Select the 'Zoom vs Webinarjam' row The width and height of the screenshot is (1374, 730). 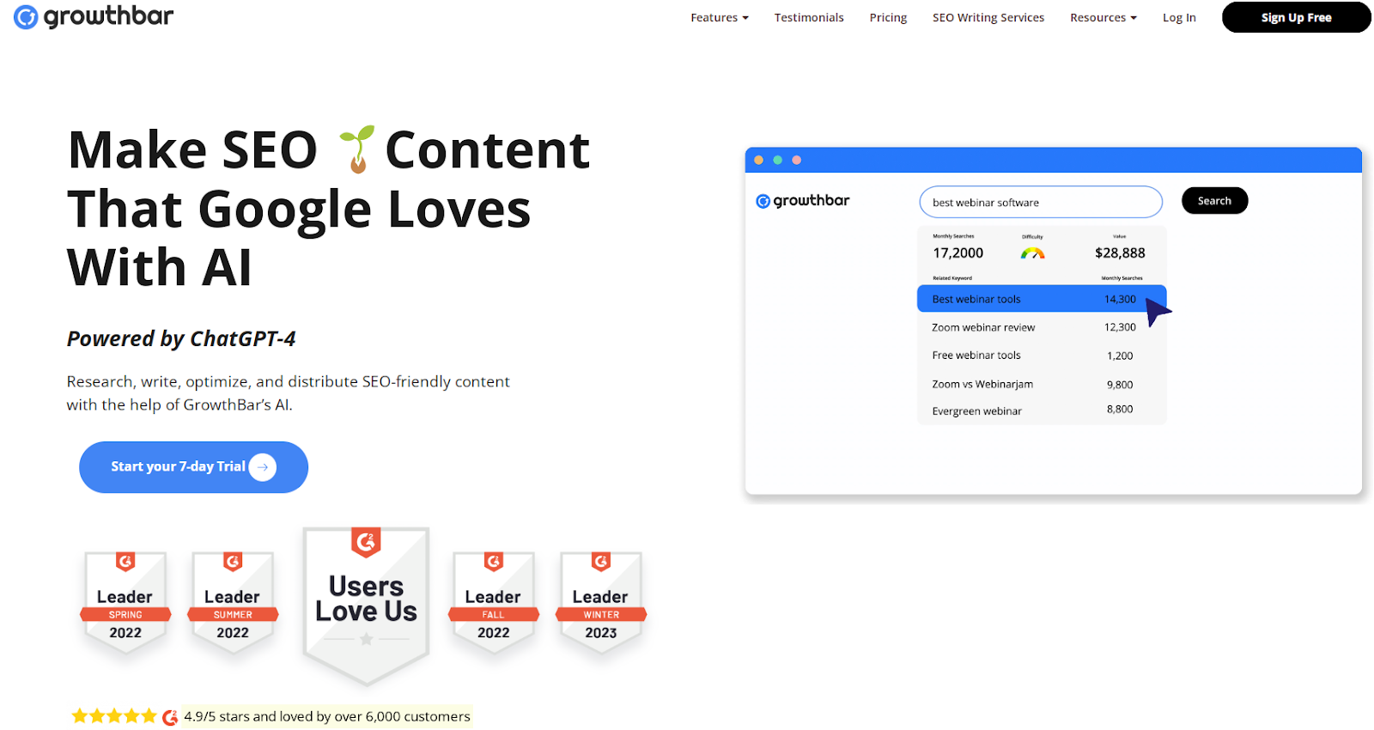click(1042, 384)
